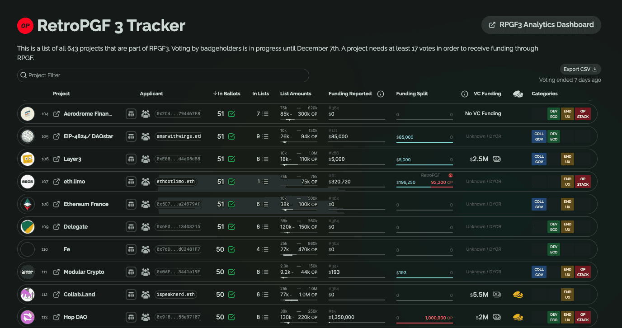Screen dimensions: 622x328
Task: Click applicant address ethdotlimo.eth
Action: (176, 182)
